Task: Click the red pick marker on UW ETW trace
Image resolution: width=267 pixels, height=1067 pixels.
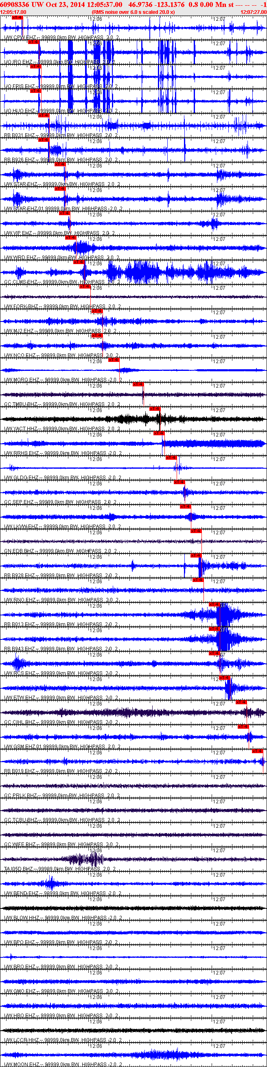Action: pyautogui.click(x=224, y=677)
